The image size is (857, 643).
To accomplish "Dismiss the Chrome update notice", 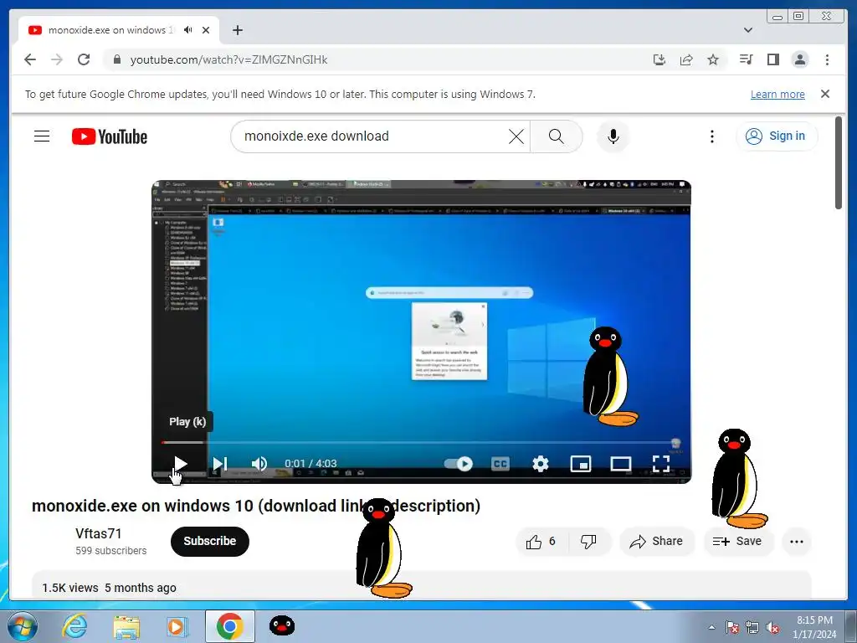I will pos(825,94).
